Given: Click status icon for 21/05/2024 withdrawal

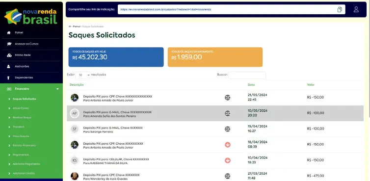Looking at the screenshot, I should pyautogui.click(x=228, y=98).
